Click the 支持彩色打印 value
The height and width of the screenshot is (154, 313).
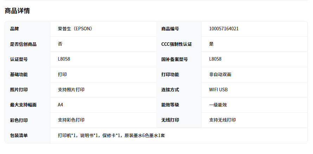pyautogui.click(x=71, y=120)
